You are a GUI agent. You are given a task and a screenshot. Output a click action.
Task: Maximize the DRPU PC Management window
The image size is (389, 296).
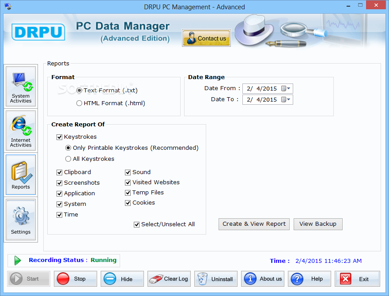360,5
